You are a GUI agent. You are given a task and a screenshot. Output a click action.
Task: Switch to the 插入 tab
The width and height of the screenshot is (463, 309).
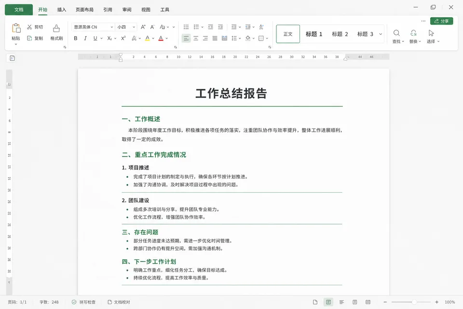[x=62, y=10]
